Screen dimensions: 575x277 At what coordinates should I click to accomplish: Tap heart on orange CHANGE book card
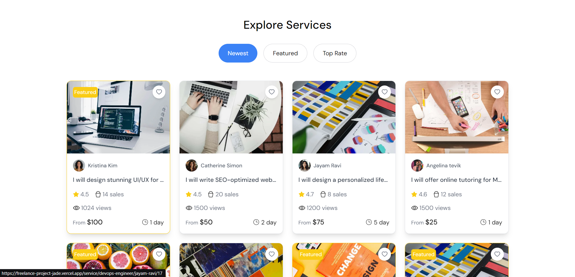(385, 254)
